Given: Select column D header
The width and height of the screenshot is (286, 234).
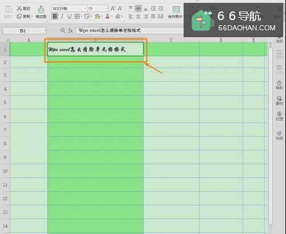Looking at the screenshot, I should click(221, 39).
